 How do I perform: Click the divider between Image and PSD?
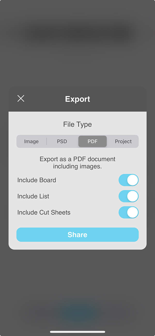[x=47, y=141]
